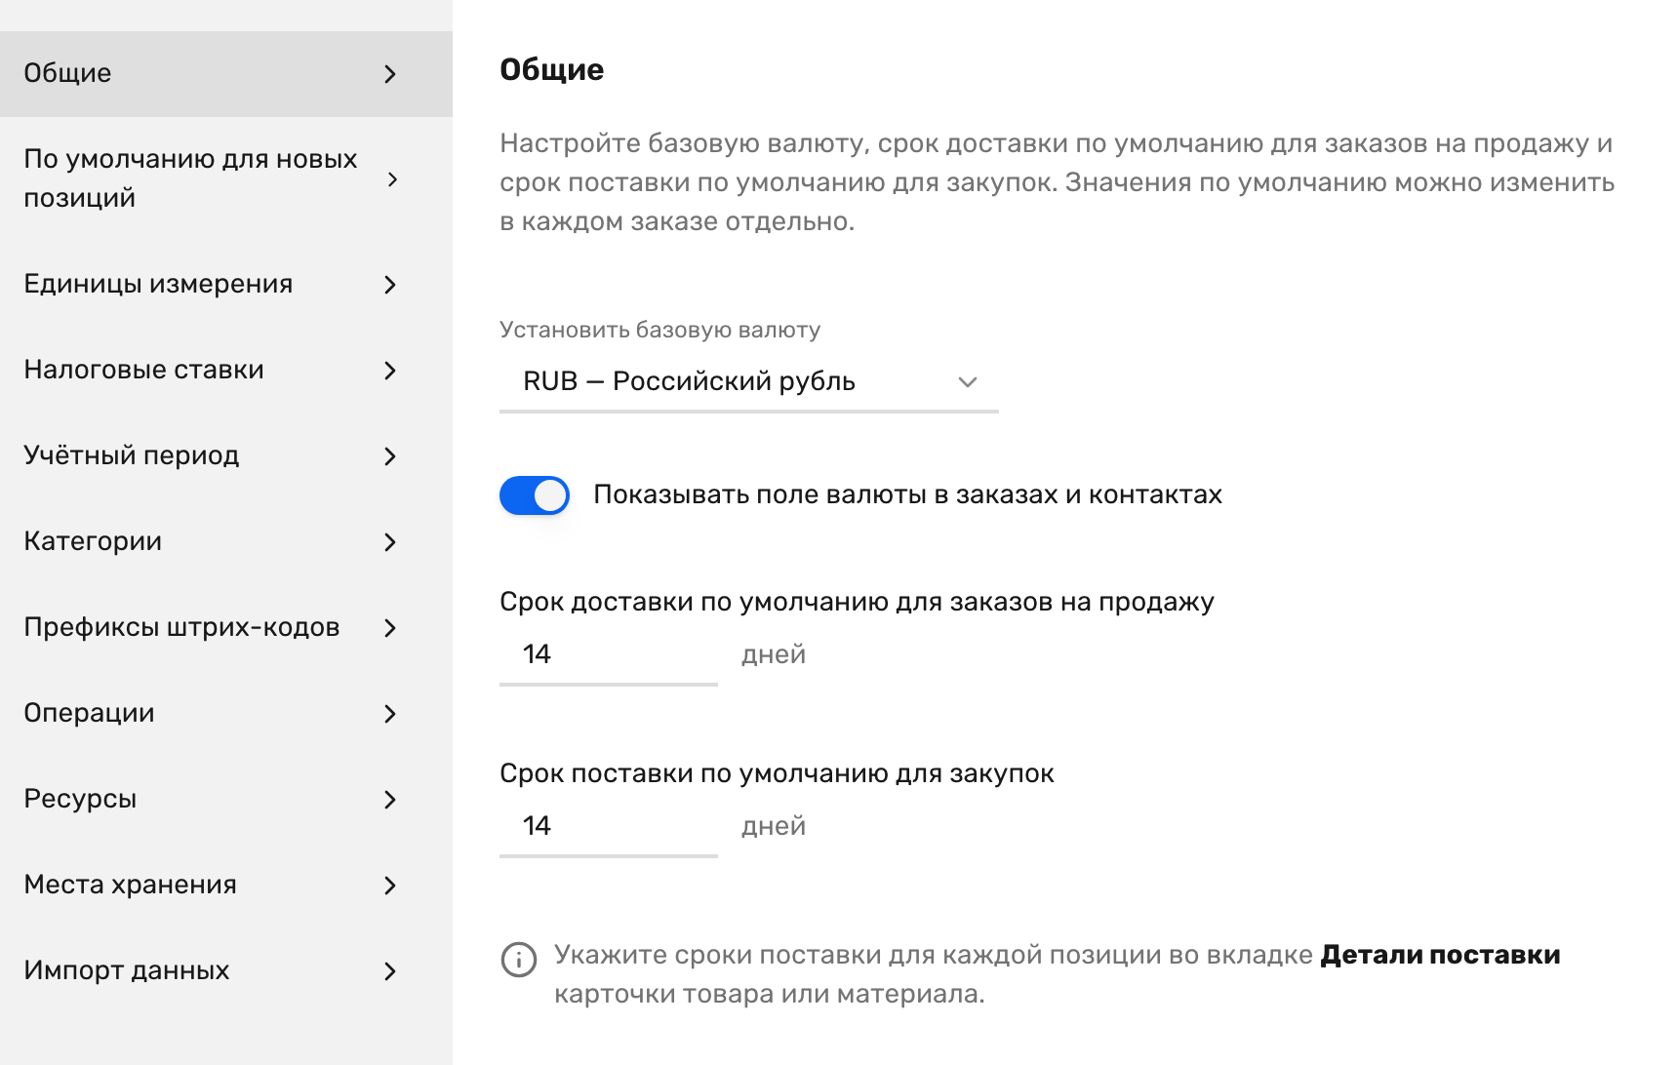
Task: Click the sales order delivery days field
Action: 608,654
